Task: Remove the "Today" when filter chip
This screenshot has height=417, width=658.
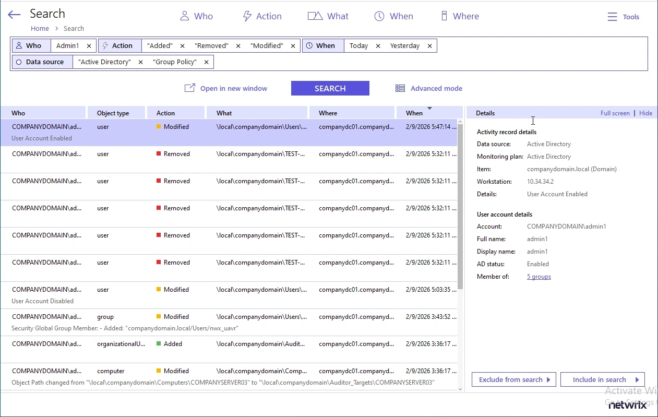Action: click(x=378, y=45)
